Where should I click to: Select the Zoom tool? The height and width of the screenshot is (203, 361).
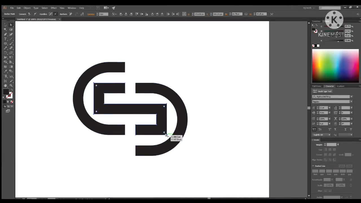coord(11,85)
